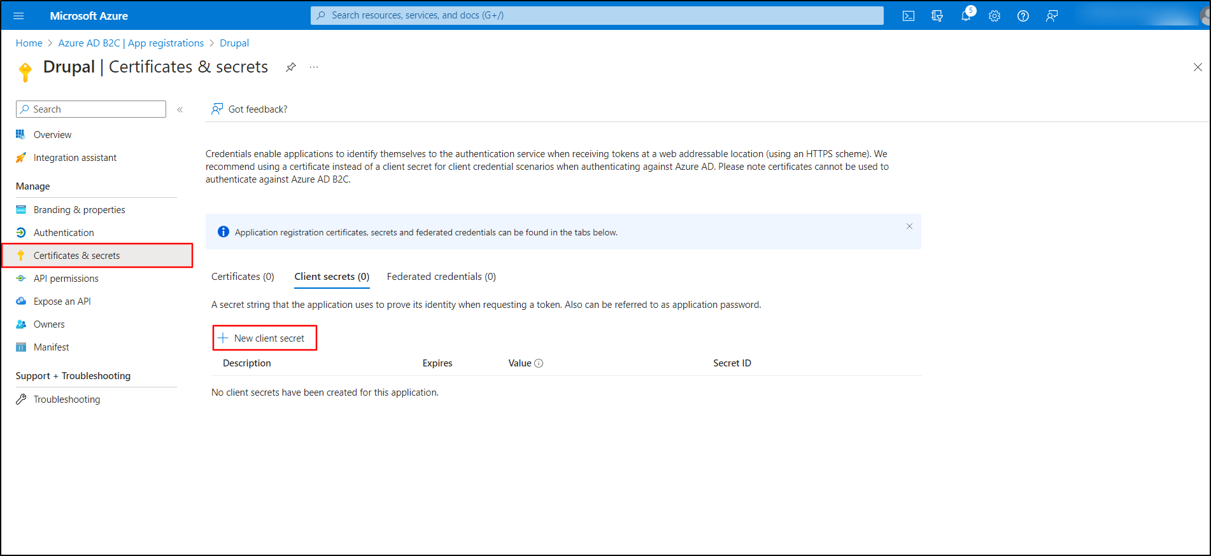Open the Directories and subscriptions filter icon
This screenshot has height=556, width=1211.
coord(937,16)
